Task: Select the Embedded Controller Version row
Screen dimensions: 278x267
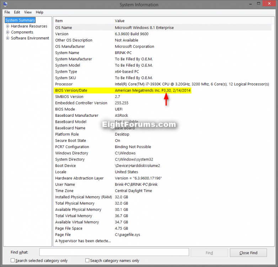Action: pyautogui.click(x=162, y=103)
